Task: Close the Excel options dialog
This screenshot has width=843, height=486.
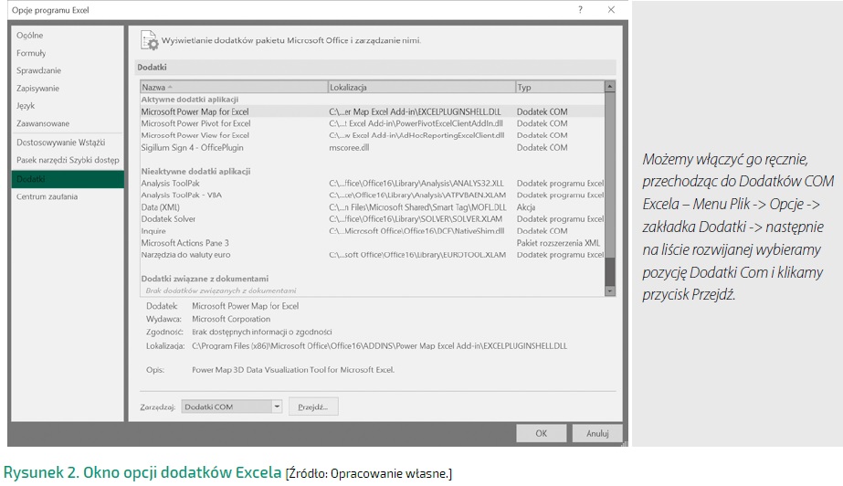Action: [x=611, y=9]
